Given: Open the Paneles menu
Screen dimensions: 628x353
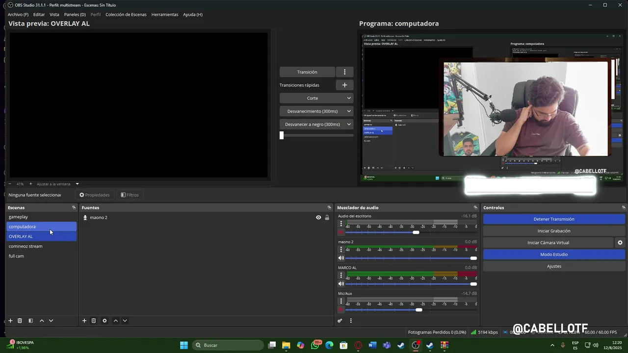Looking at the screenshot, I should [x=75, y=15].
